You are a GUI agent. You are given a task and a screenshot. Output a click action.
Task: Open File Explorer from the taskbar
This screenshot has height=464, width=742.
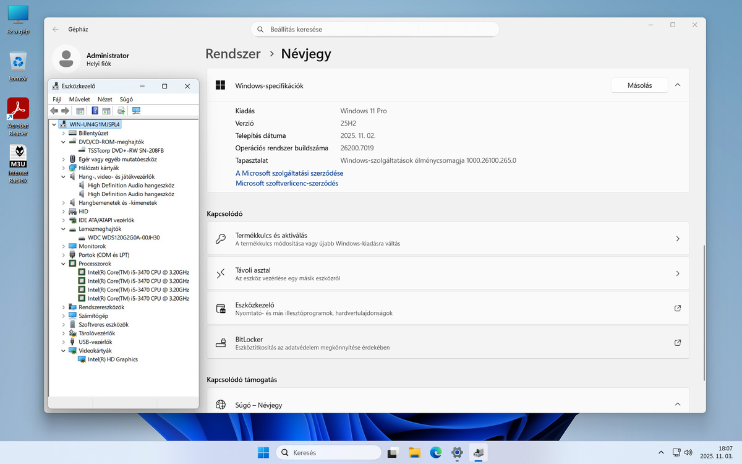tap(414, 453)
